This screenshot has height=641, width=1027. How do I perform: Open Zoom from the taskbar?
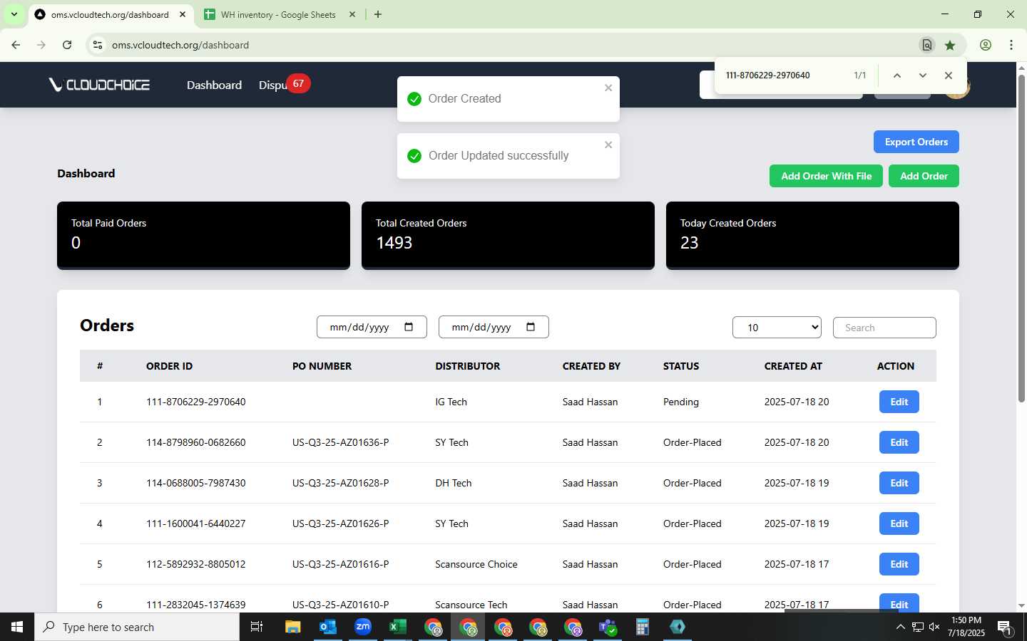point(362,627)
